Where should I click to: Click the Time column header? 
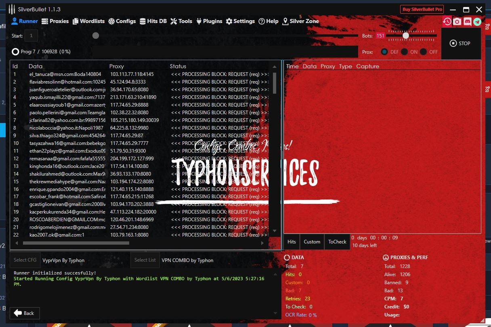pos(292,66)
